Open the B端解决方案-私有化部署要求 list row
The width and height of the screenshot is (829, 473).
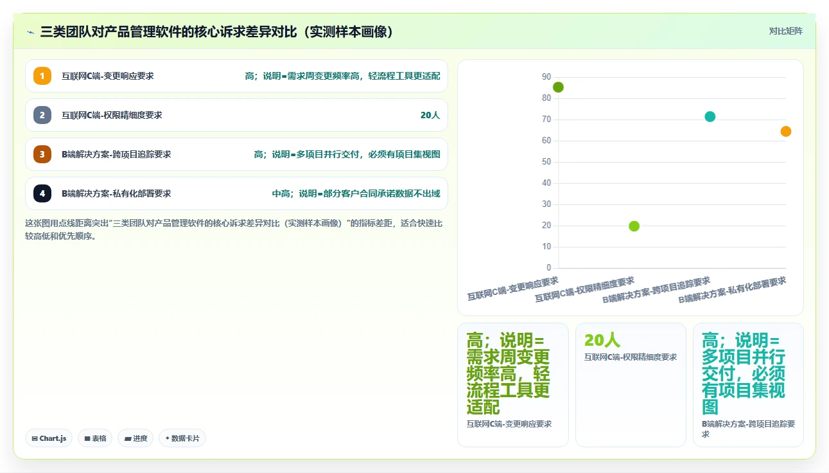[x=236, y=193]
